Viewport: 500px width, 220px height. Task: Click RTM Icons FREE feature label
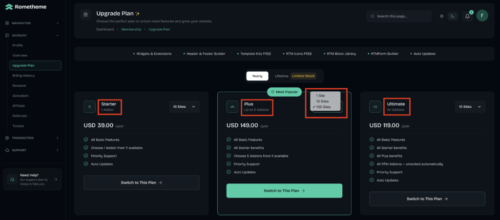click(x=299, y=54)
